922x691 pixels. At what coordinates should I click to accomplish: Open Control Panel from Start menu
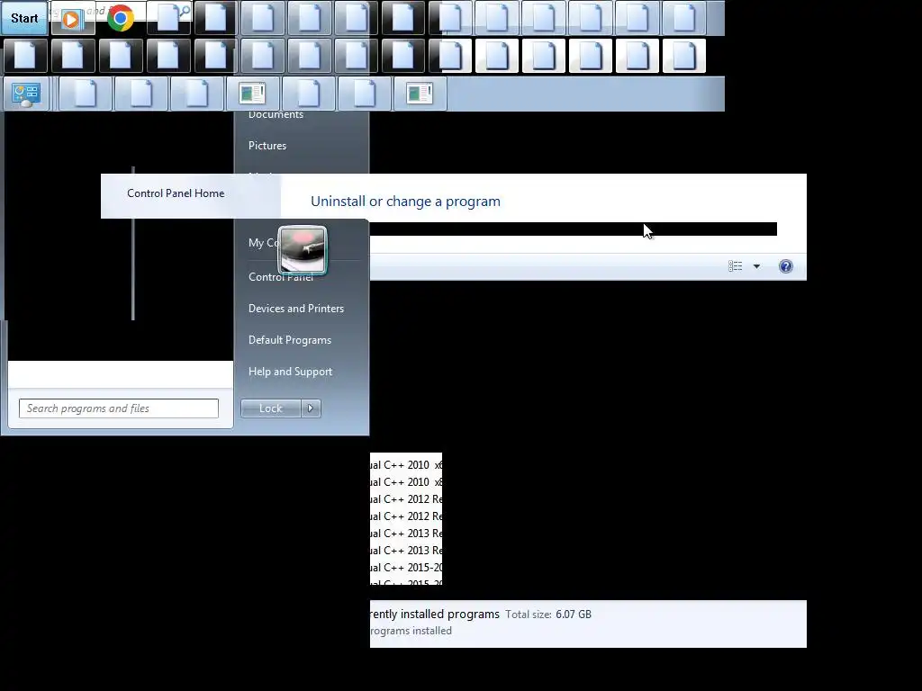click(x=281, y=277)
